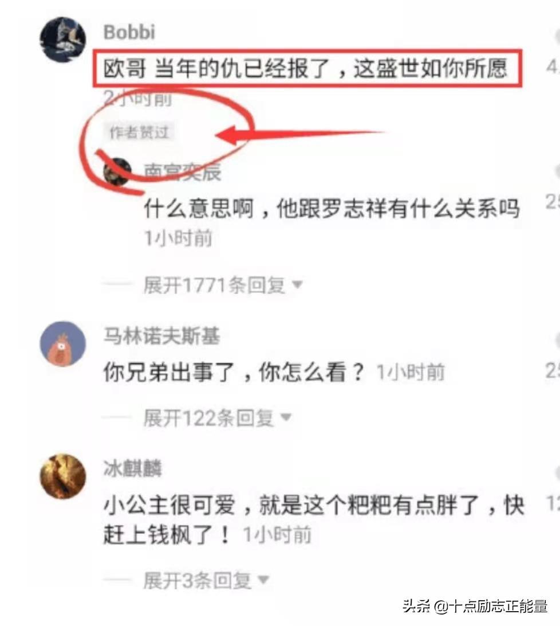Tap the 作者赞过 badge

tap(139, 132)
